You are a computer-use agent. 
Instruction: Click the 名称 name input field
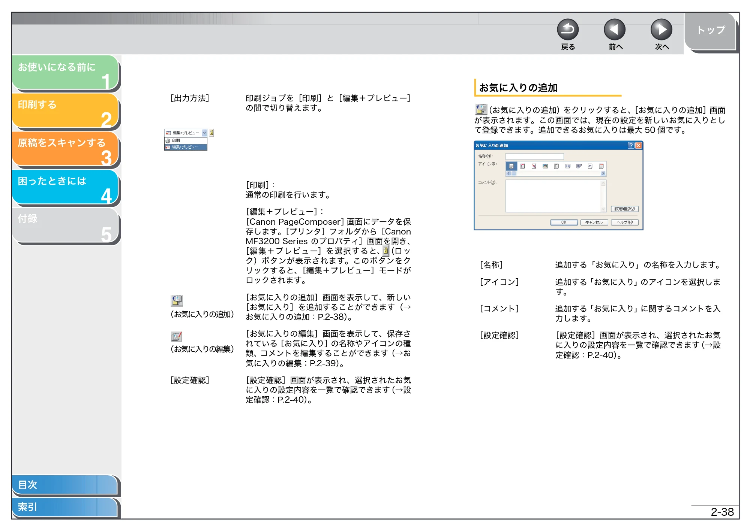coord(534,156)
